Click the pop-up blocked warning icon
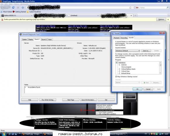The height and width of the screenshot is (136, 170). click(2, 20)
